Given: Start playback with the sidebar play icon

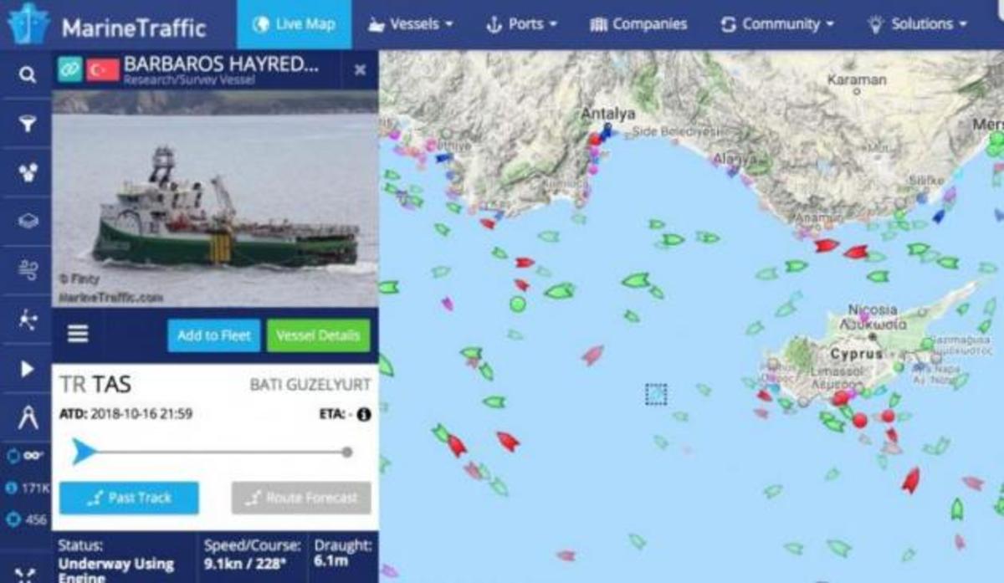Looking at the screenshot, I should pyautogui.click(x=28, y=368).
